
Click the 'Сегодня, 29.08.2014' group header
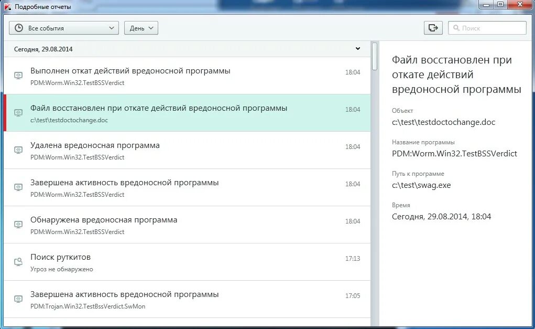[x=187, y=49]
